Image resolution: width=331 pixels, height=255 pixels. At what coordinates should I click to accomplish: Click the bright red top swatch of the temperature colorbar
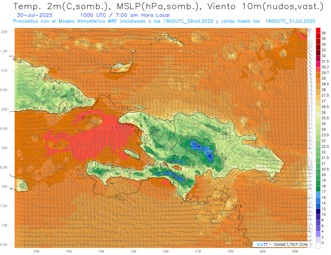pos(318,30)
